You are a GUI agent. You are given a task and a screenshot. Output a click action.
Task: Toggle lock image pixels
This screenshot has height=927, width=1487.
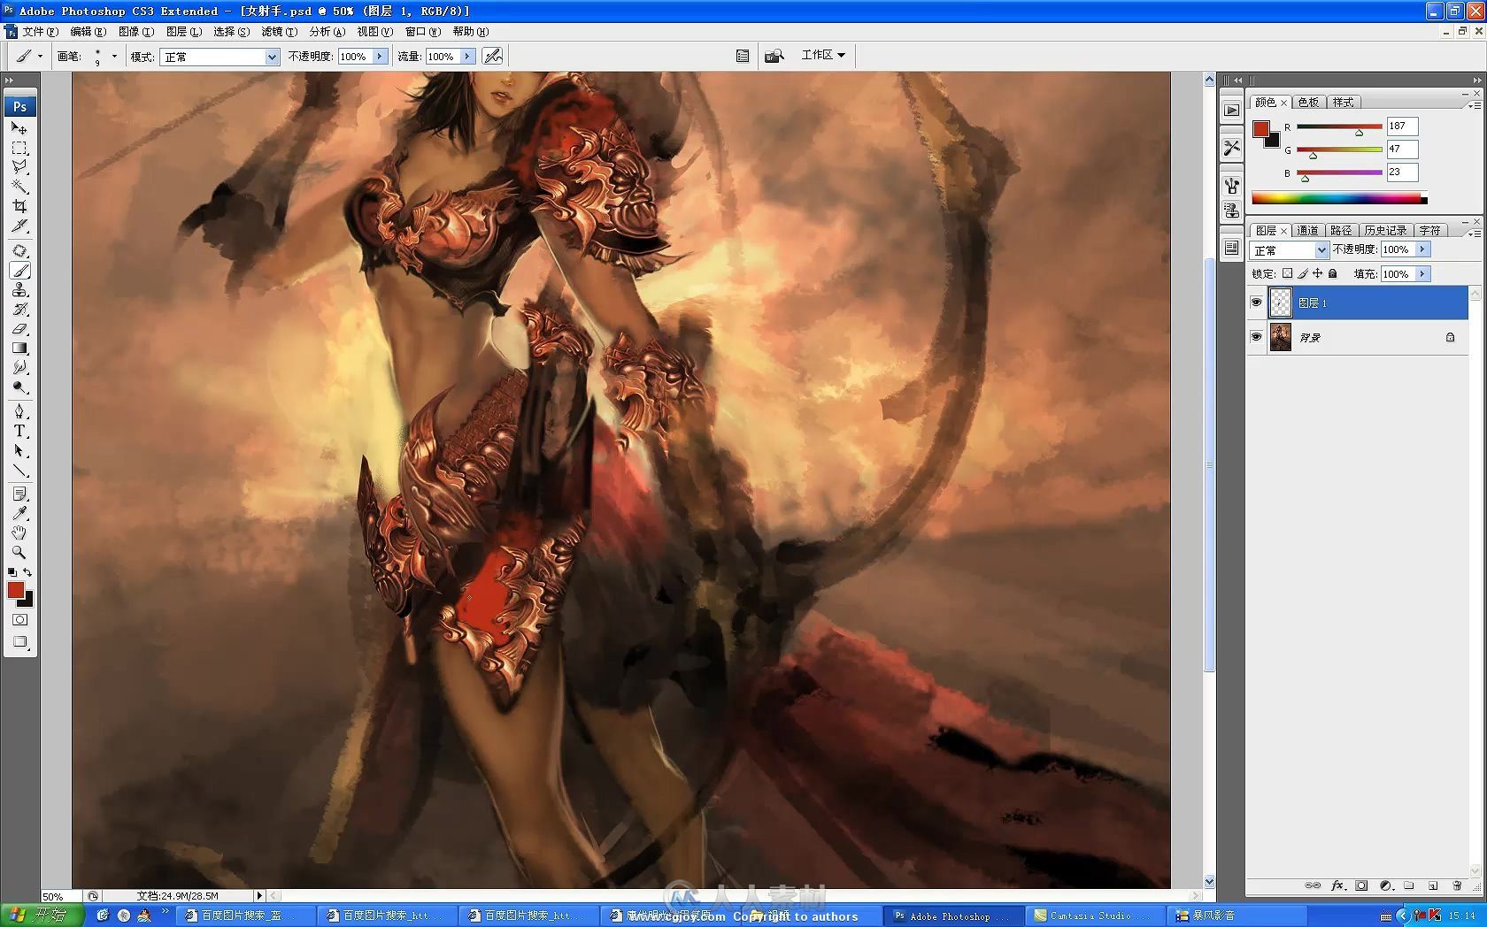[x=1303, y=273]
